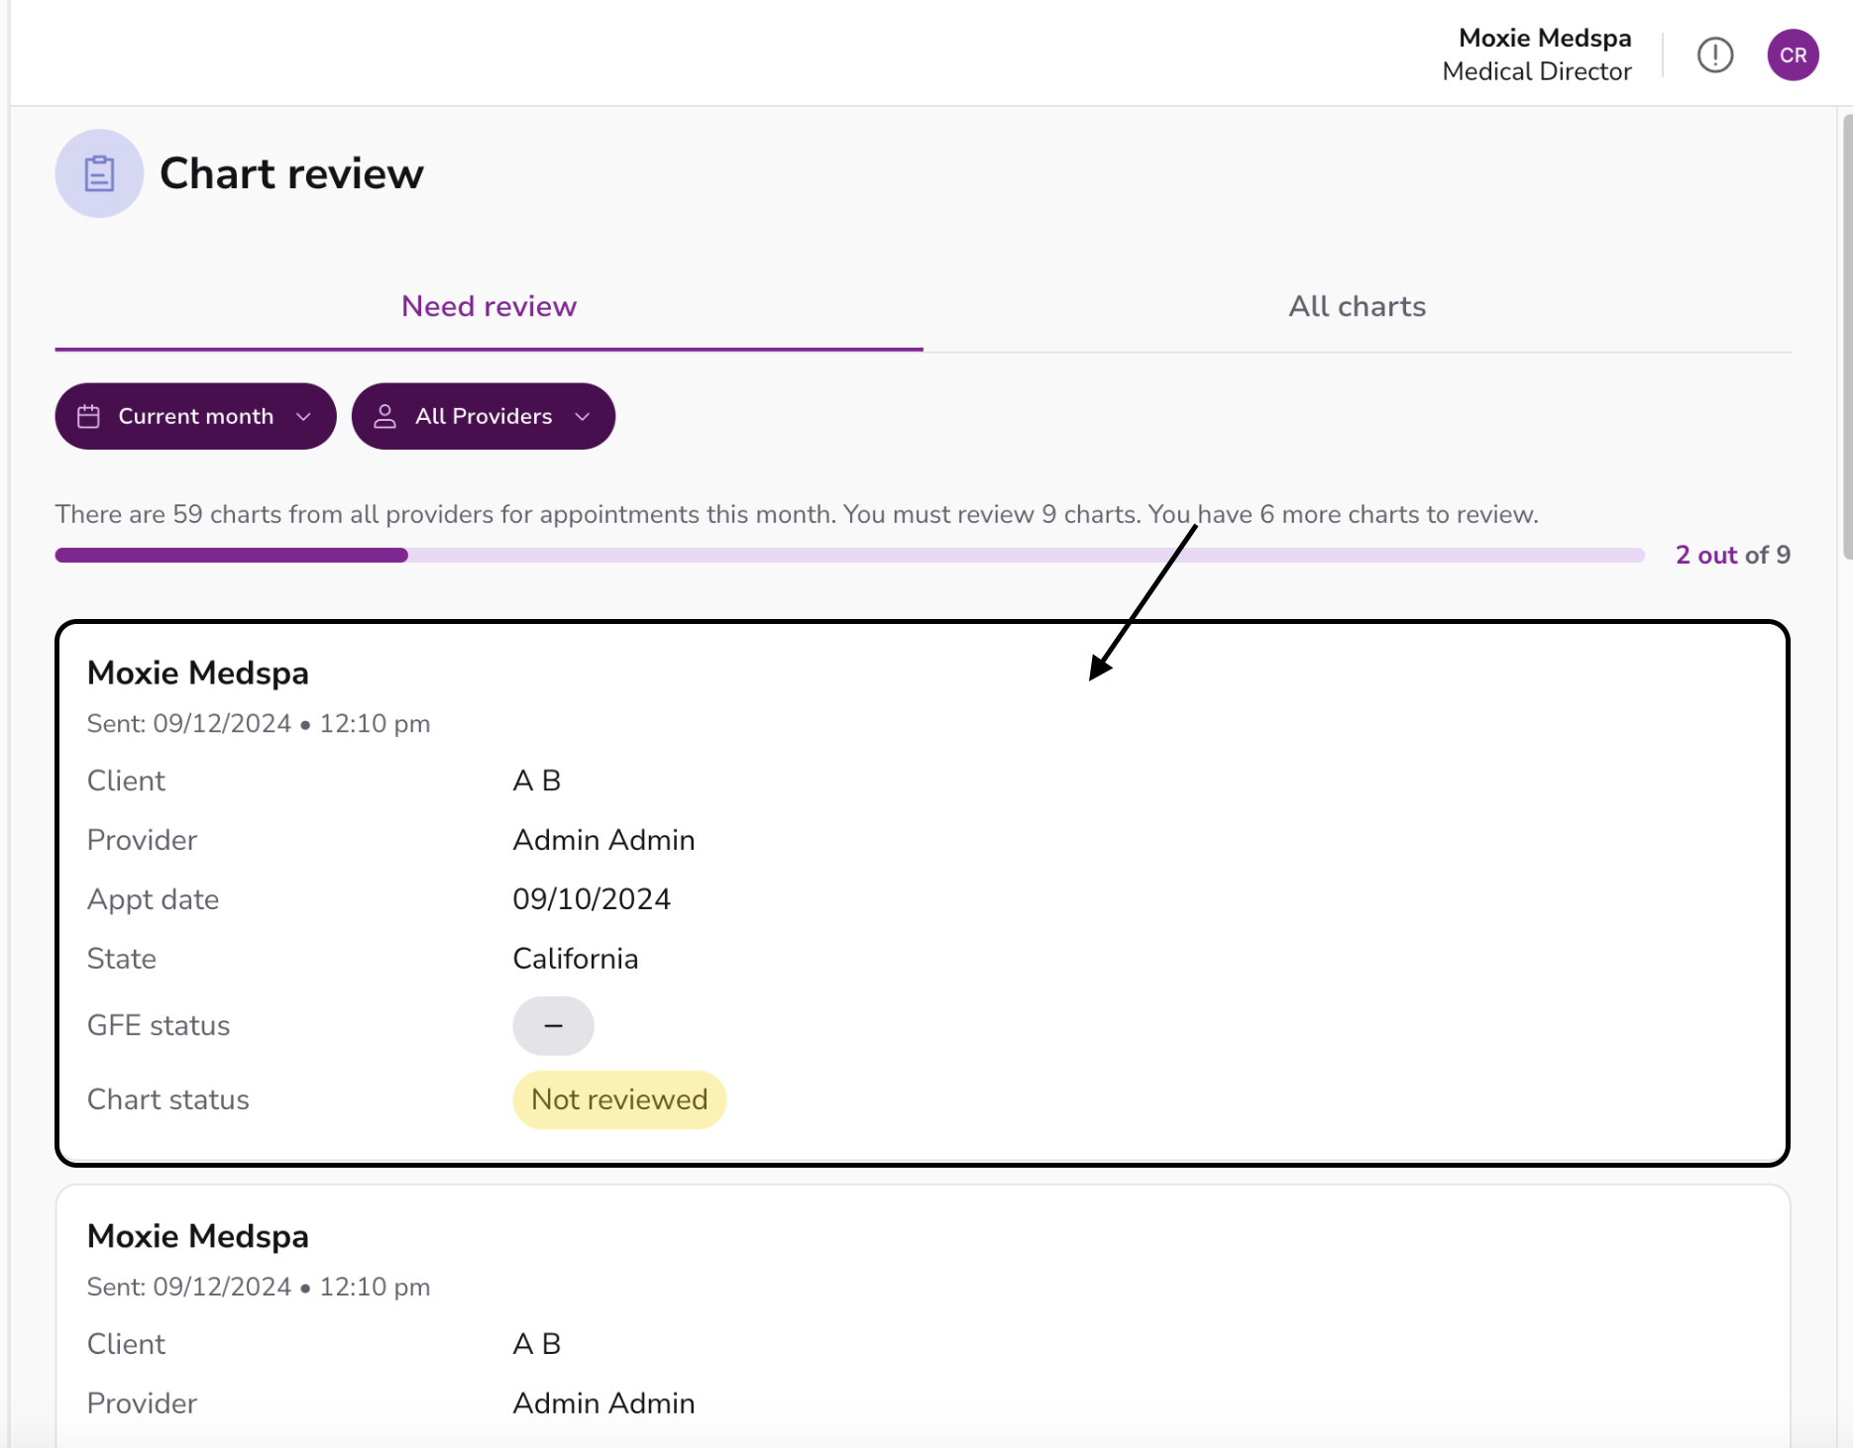The width and height of the screenshot is (1853, 1448).
Task: Open the first Moxie Medspa chart card title
Action: 198,672
